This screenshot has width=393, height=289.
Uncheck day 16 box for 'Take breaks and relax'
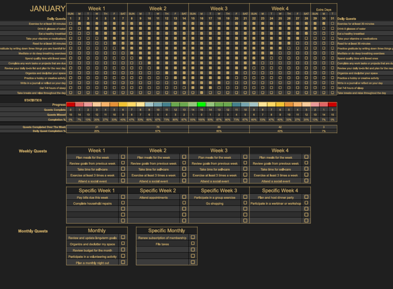tap(201, 93)
